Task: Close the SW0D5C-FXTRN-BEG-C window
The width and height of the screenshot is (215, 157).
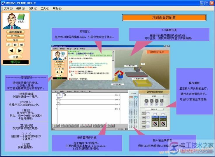Action: (212, 3)
